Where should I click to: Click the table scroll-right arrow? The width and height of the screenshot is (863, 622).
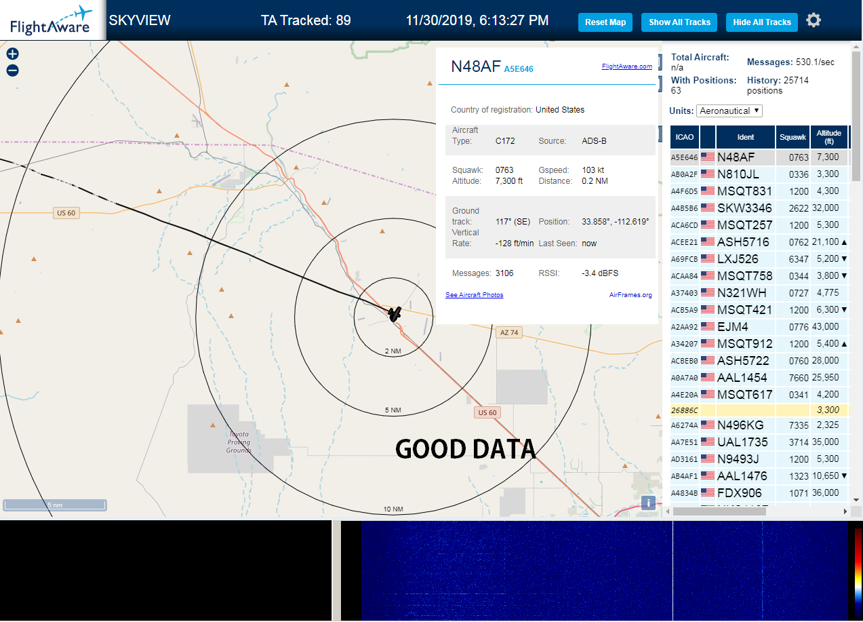[x=845, y=511]
